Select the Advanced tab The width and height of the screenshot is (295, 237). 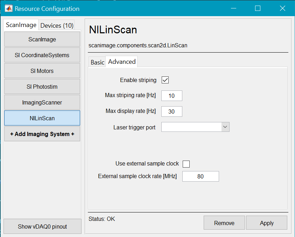[122, 62]
